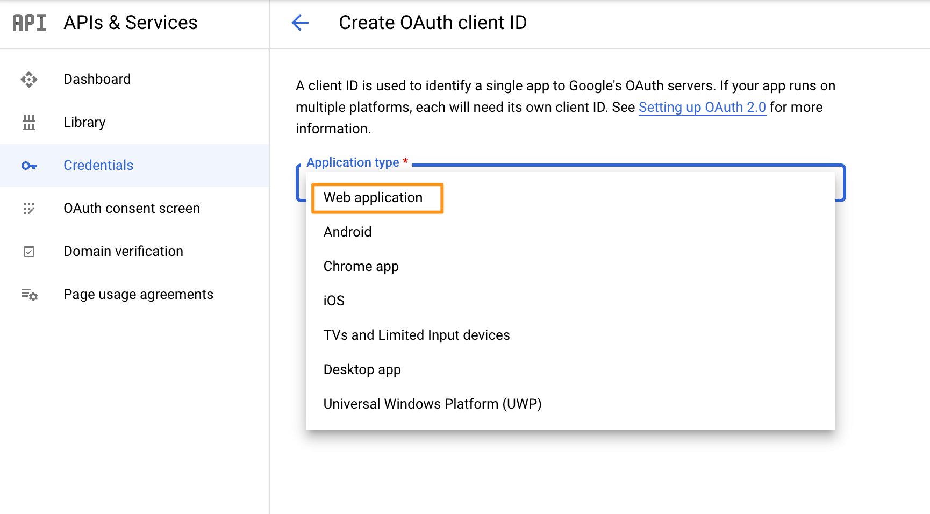Select Credentials in the sidebar

coord(134,166)
